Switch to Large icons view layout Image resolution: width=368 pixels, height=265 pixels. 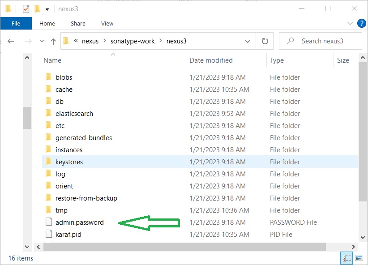pos(359,258)
